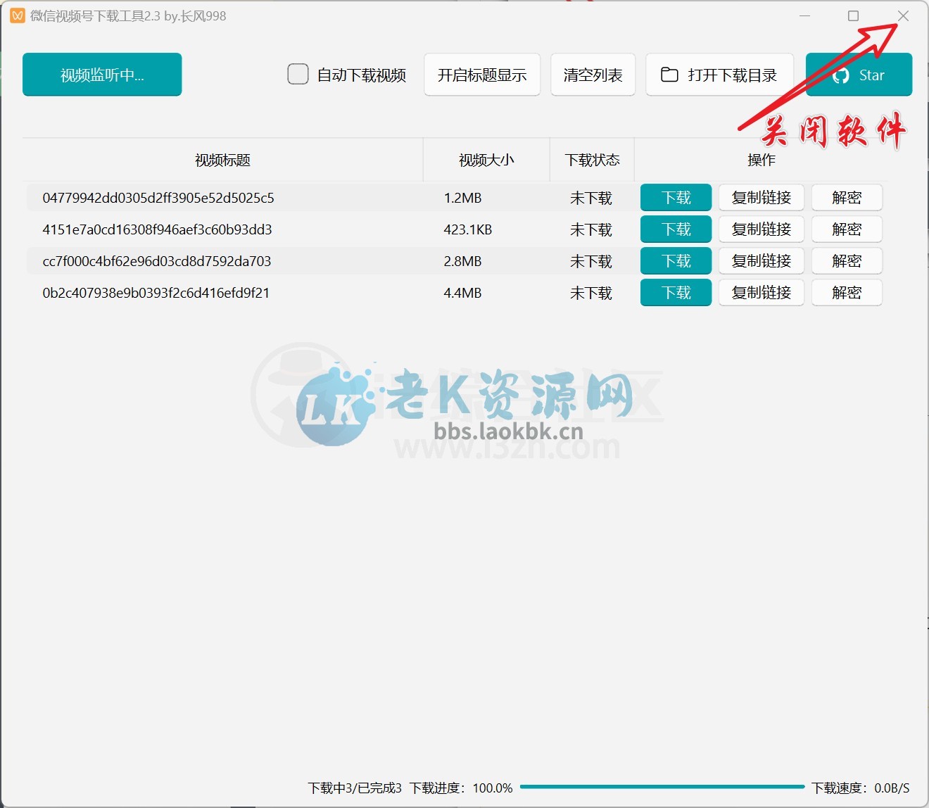Click 未下载 status in the 2.8MB row
Viewport: 929px width, 808px height.
coord(591,261)
